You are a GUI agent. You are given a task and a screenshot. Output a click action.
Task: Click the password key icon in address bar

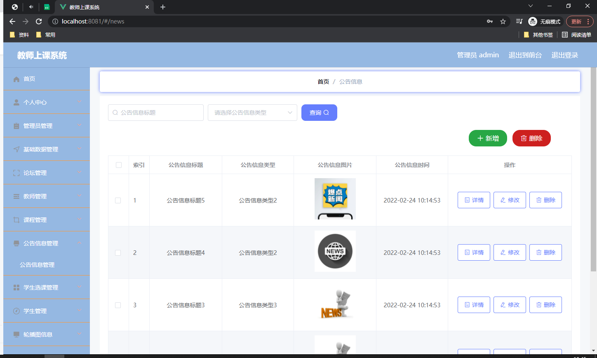coord(490,21)
